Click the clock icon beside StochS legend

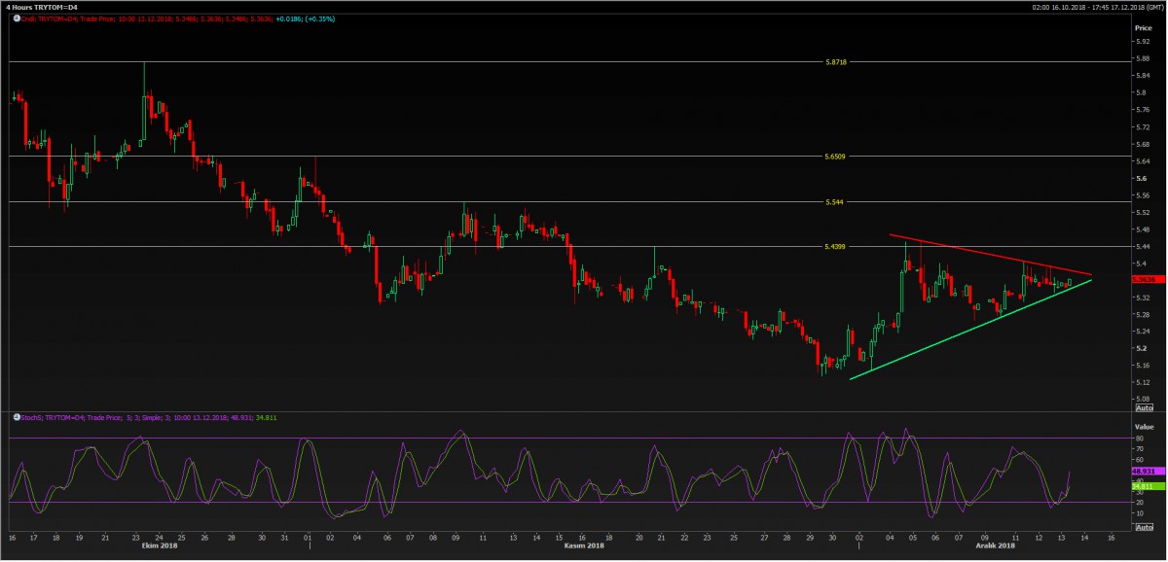point(17,417)
